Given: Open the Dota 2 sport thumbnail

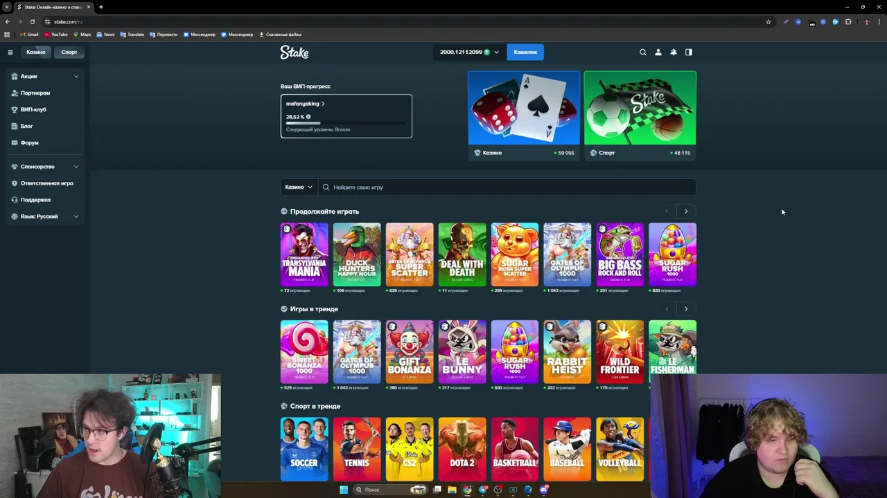Looking at the screenshot, I should [462, 449].
